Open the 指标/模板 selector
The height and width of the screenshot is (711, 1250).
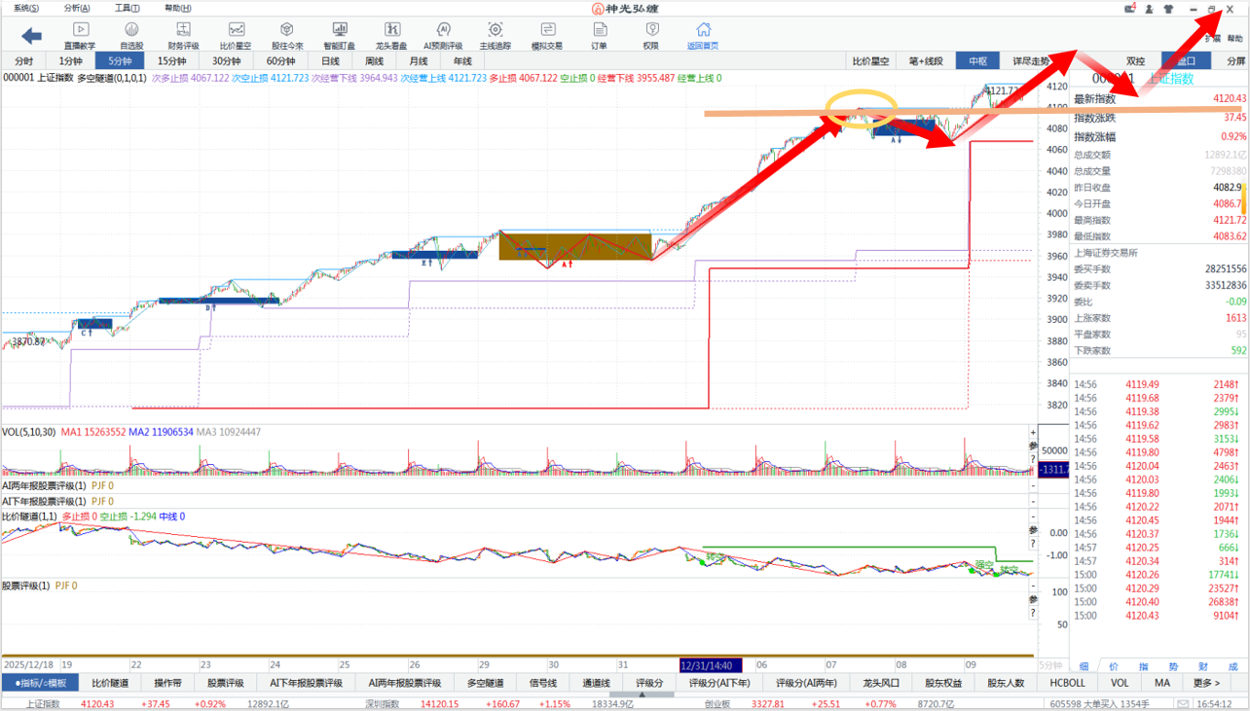click(x=40, y=683)
